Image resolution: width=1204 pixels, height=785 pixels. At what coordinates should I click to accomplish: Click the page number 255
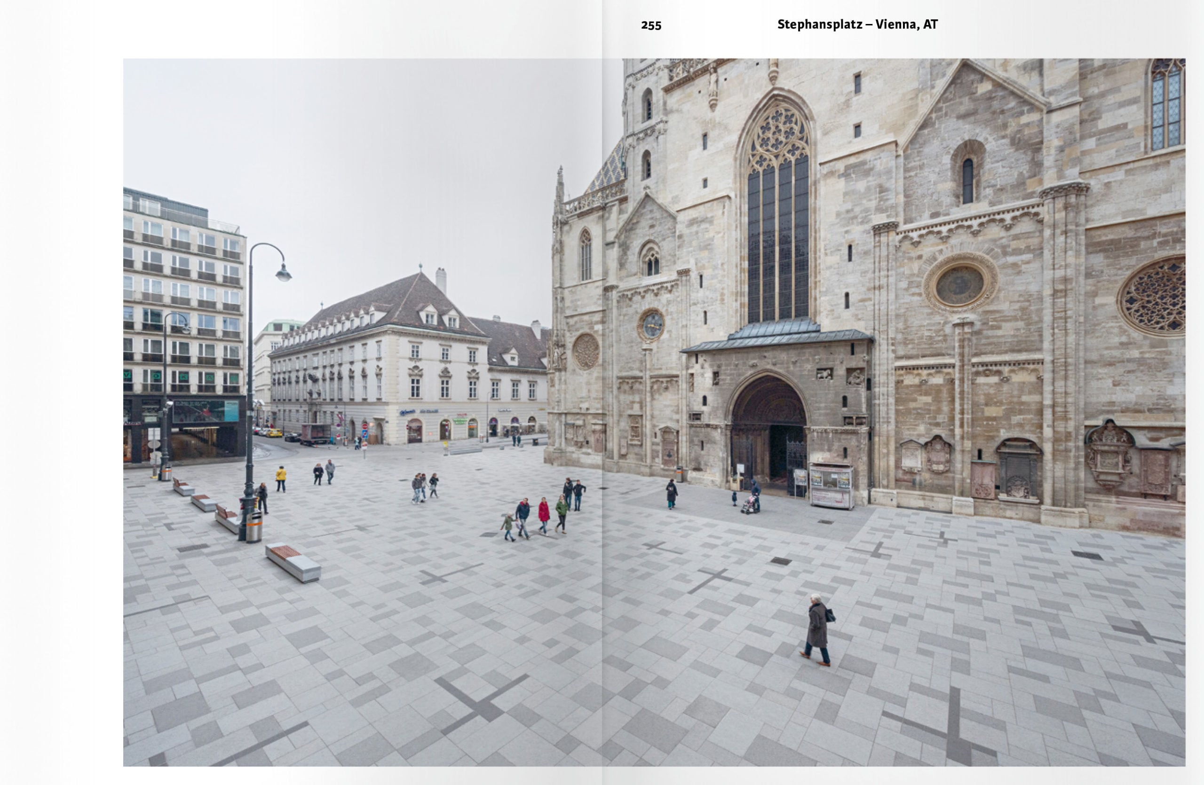coord(650,25)
